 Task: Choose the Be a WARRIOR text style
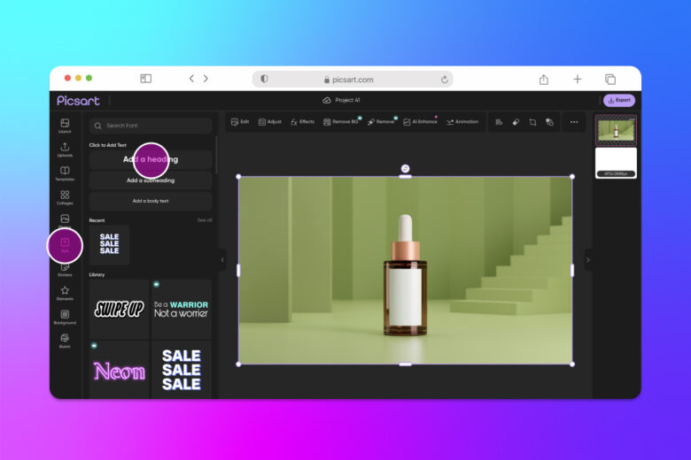tap(181, 309)
